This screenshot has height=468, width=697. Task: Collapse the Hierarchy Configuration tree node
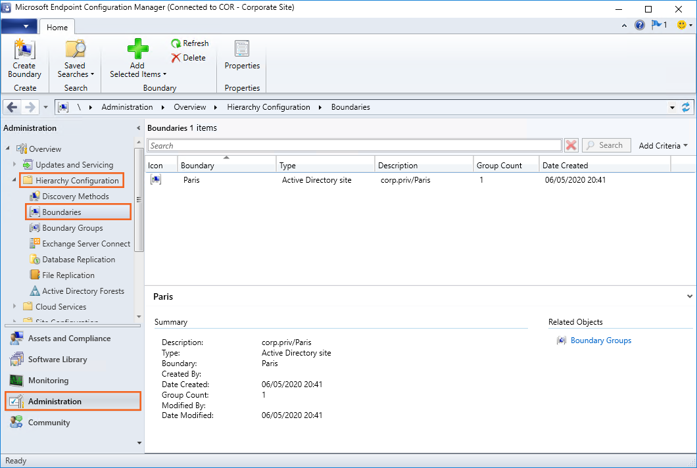(14, 181)
